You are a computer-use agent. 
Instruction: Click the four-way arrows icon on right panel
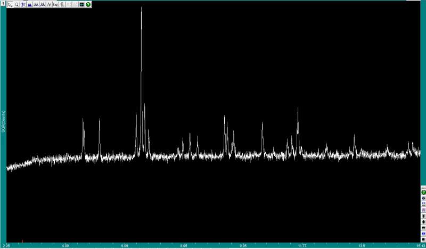[x=423, y=198]
